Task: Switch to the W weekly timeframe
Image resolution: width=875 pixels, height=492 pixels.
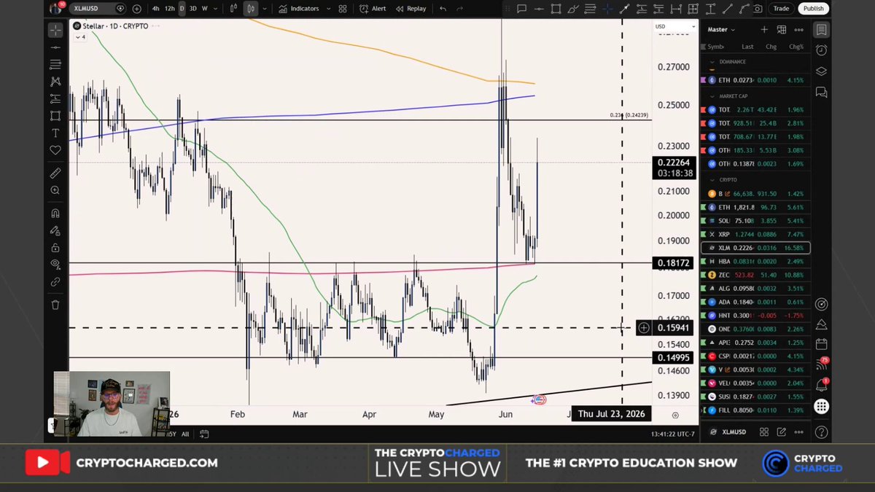Action: (x=204, y=9)
